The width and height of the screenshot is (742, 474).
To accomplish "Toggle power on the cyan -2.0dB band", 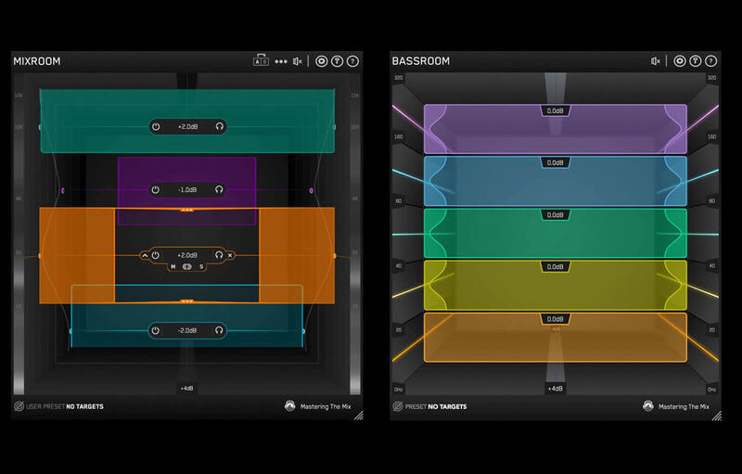I will 155,330.
